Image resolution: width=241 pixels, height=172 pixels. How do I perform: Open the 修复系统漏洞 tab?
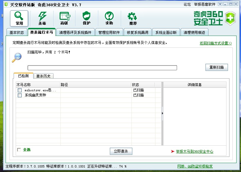[x=138, y=33]
